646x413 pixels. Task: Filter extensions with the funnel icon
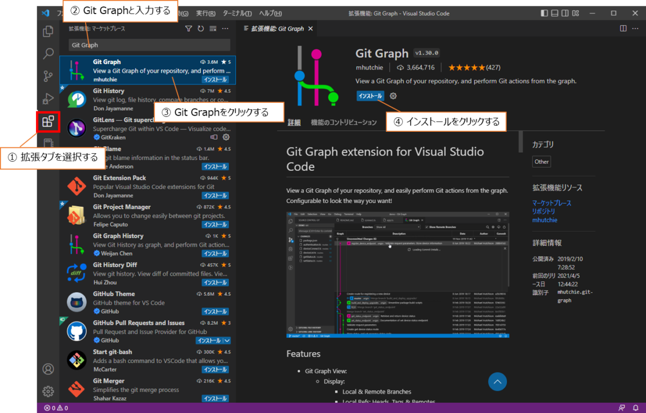point(188,29)
